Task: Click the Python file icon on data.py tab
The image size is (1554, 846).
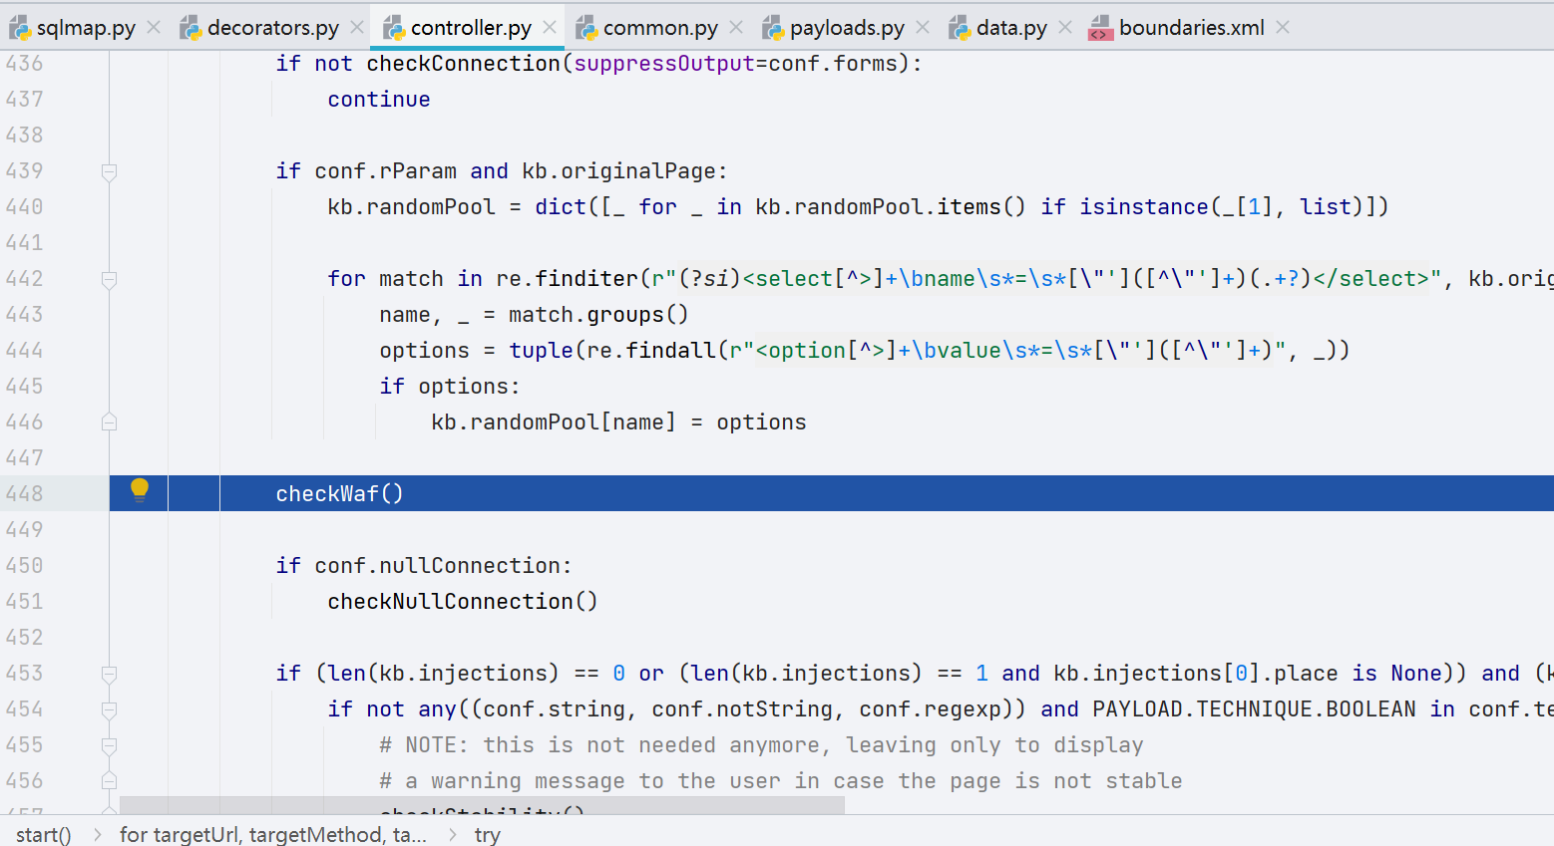Action: [x=960, y=28]
